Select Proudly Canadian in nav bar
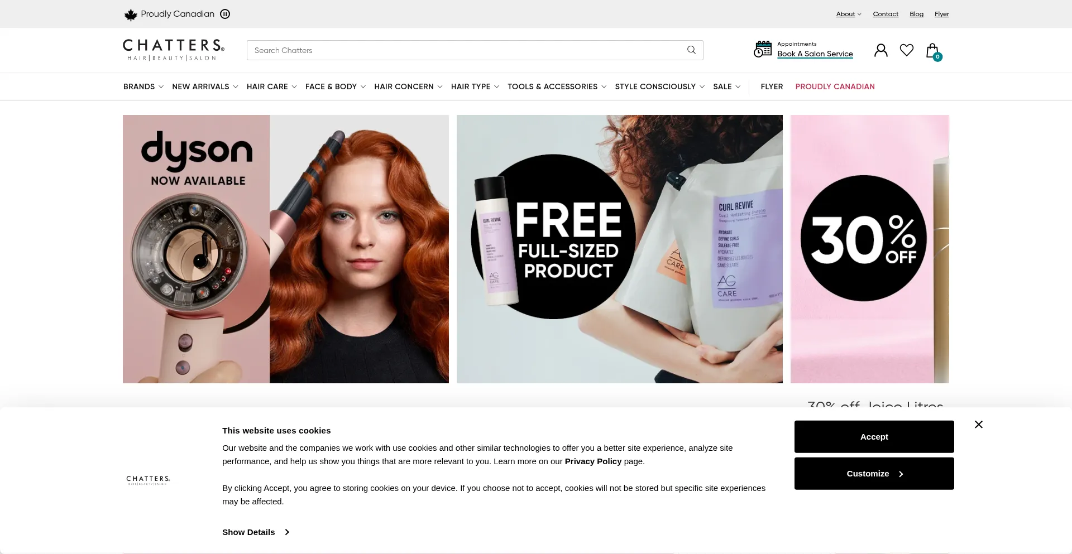The width and height of the screenshot is (1072, 554). pyautogui.click(x=835, y=86)
